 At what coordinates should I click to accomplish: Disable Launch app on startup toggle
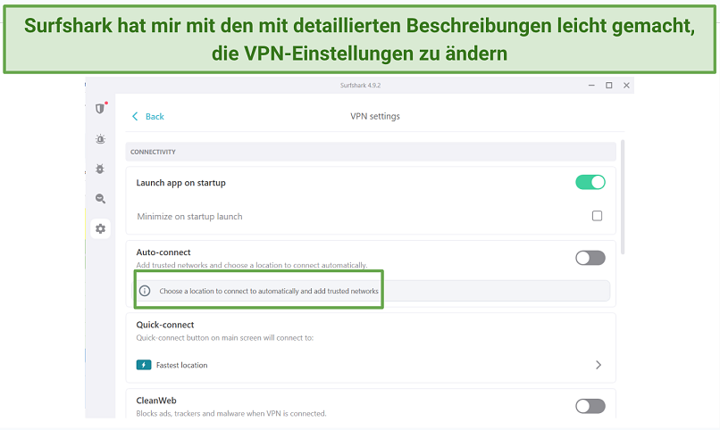pyautogui.click(x=590, y=182)
